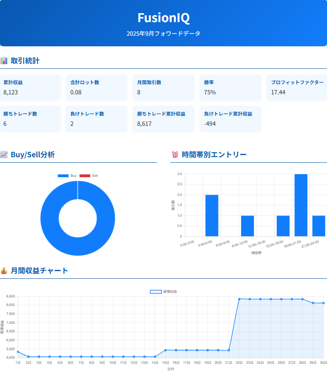Click the money bag icon beside 月間収益チャート
Image resolution: width=327 pixels, height=371 pixels.
[x=4, y=271]
